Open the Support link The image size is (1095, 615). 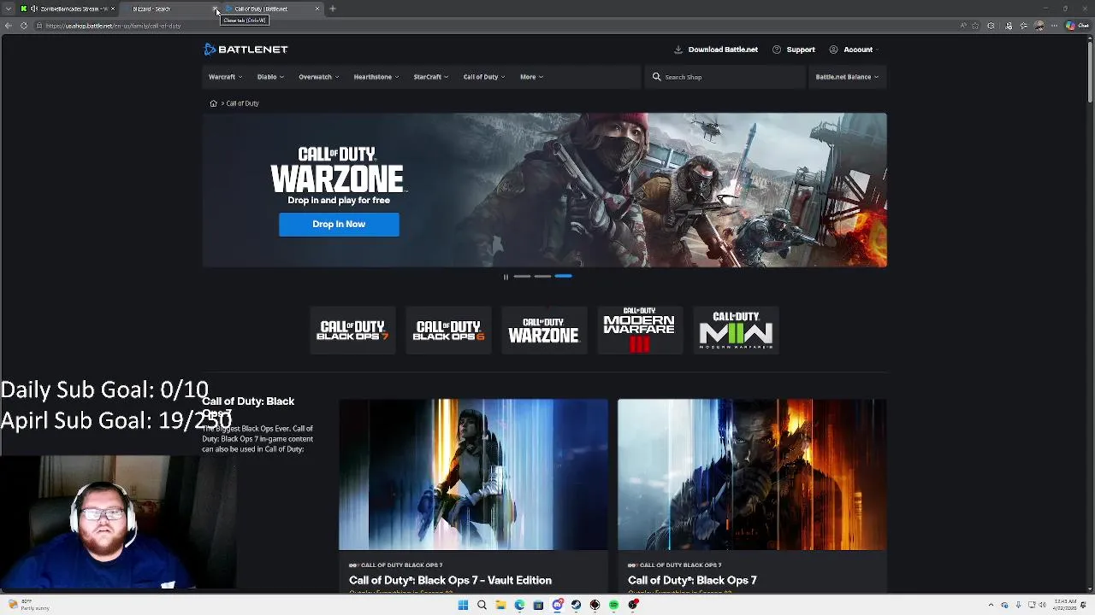pyautogui.click(x=794, y=50)
